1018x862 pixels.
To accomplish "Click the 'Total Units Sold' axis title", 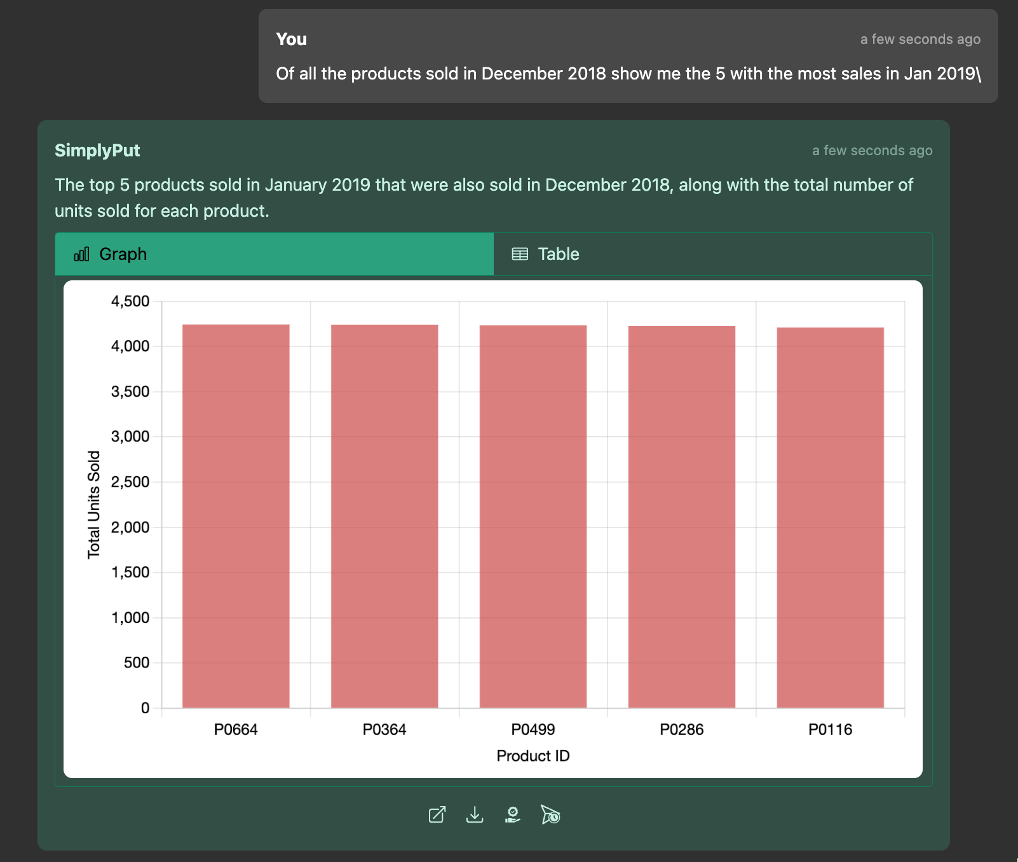I will tap(94, 505).
